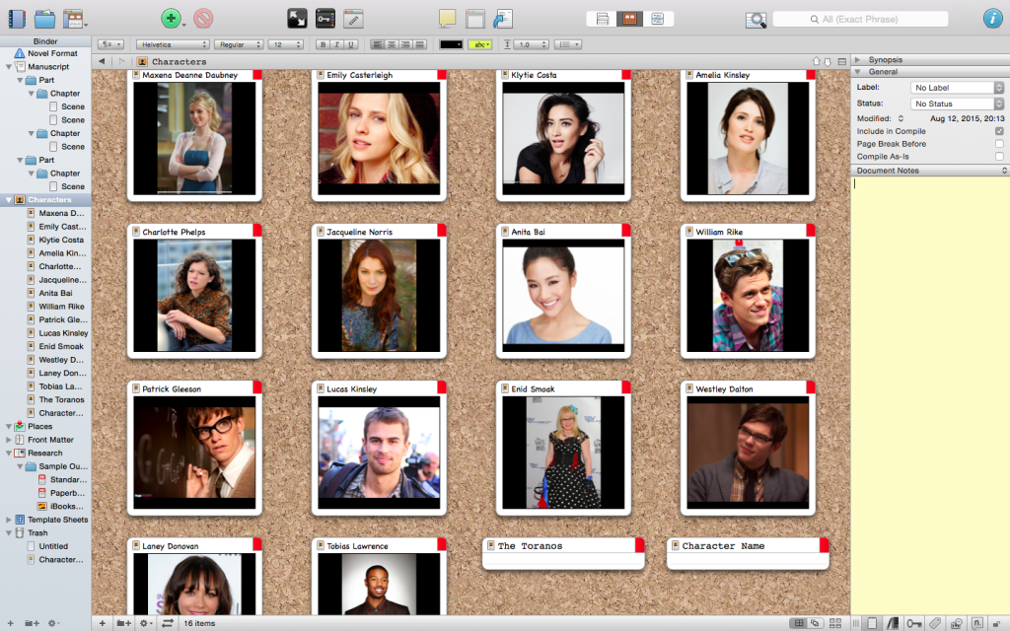Collapse the Characters folder in Binder
Screen dimensions: 1010x631
pyautogui.click(x=8, y=200)
